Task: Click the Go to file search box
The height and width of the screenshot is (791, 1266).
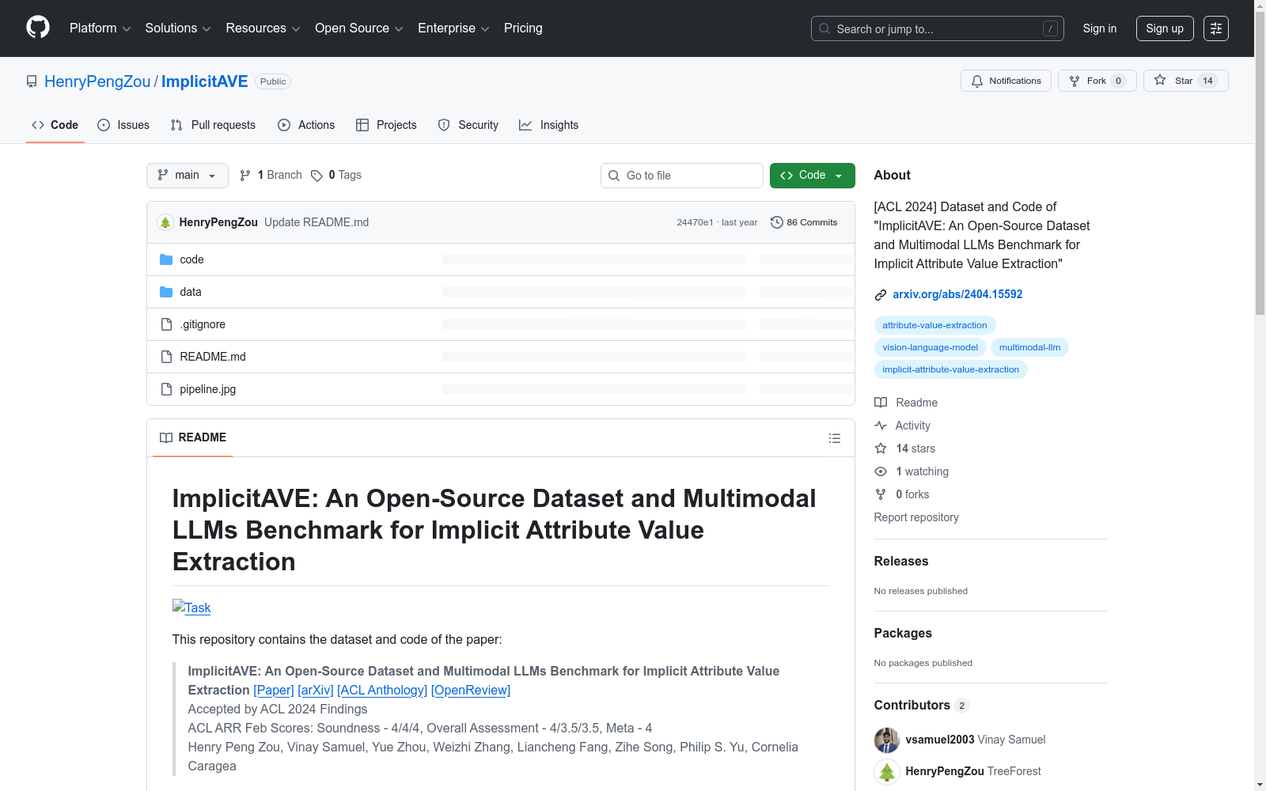Action: pos(682,176)
